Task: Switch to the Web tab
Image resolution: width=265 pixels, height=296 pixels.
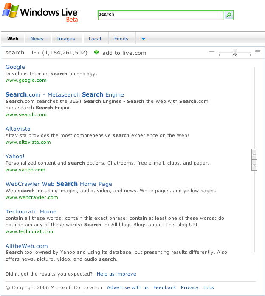Action: coord(13,39)
